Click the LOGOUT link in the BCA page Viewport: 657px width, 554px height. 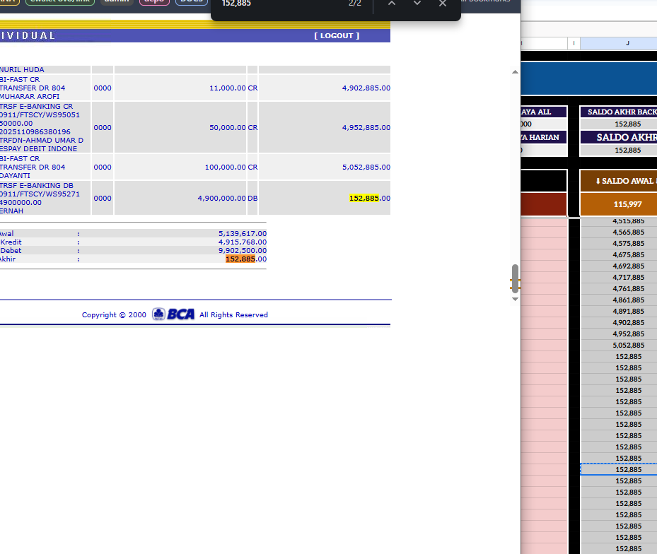coord(337,35)
